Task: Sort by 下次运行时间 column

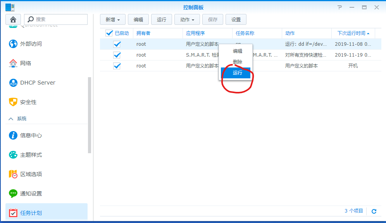Action: (x=353, y=33)
